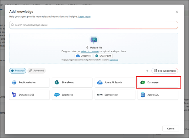189x138 pixels.
Task: Pick the Salesforce cloud icon
Action: [57, 95]
